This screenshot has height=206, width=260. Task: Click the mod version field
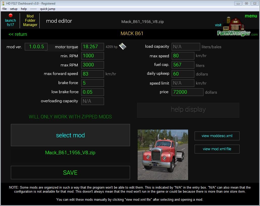coord(36,47)
